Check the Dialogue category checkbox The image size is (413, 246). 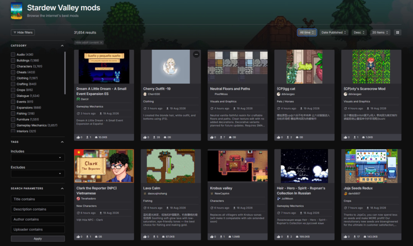click(13, 96)
